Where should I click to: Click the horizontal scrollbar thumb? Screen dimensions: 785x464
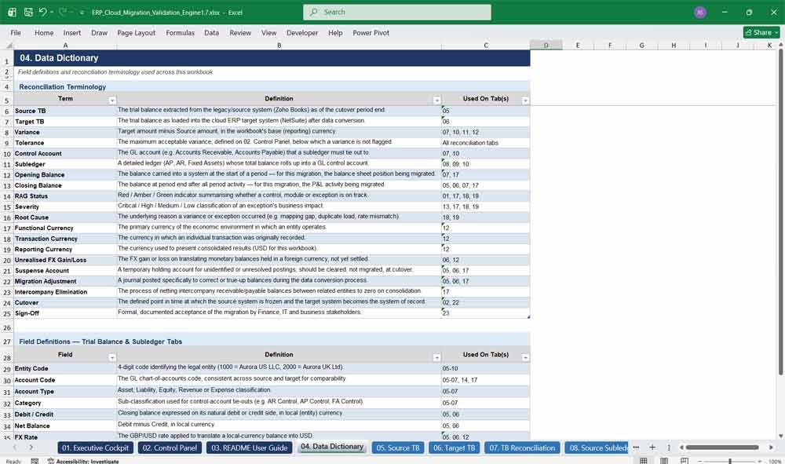(x=722, y=448)
